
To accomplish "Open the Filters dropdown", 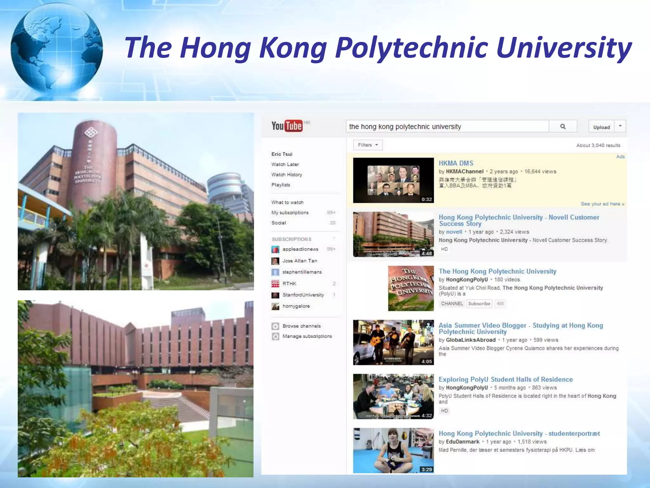I will click(368, 145).
